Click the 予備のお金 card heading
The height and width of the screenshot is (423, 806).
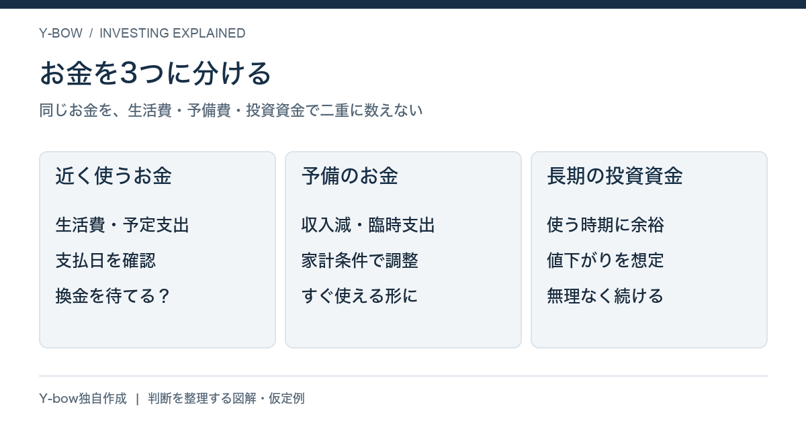[x=350, y=176]
